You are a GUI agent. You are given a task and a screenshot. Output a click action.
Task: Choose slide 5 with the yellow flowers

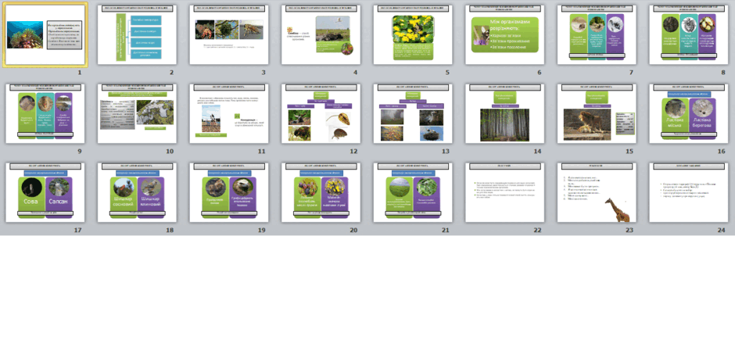click(x=413, y=34)
